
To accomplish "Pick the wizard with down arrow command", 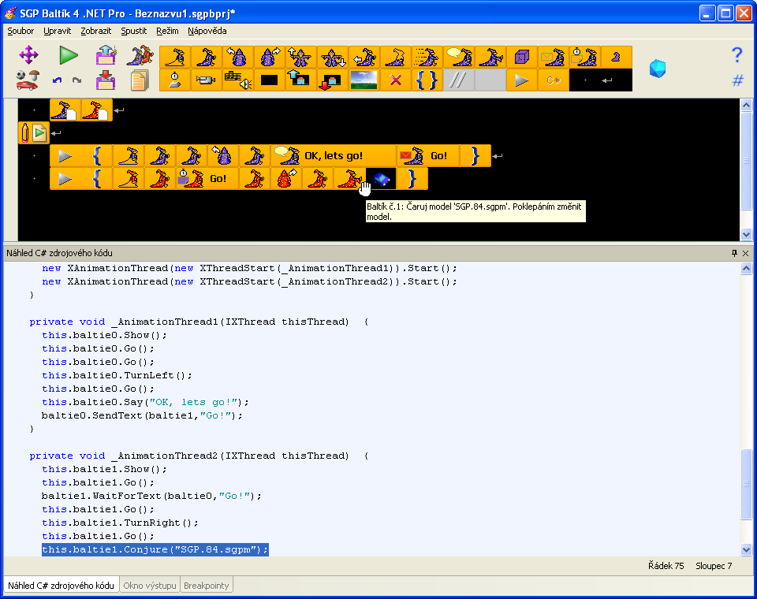I will [333, 58].
